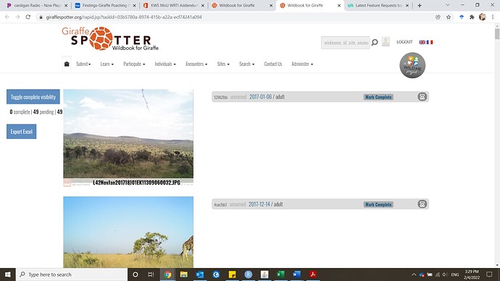Click the Wild Me round badge logo
500x281 pixels.
412,65
